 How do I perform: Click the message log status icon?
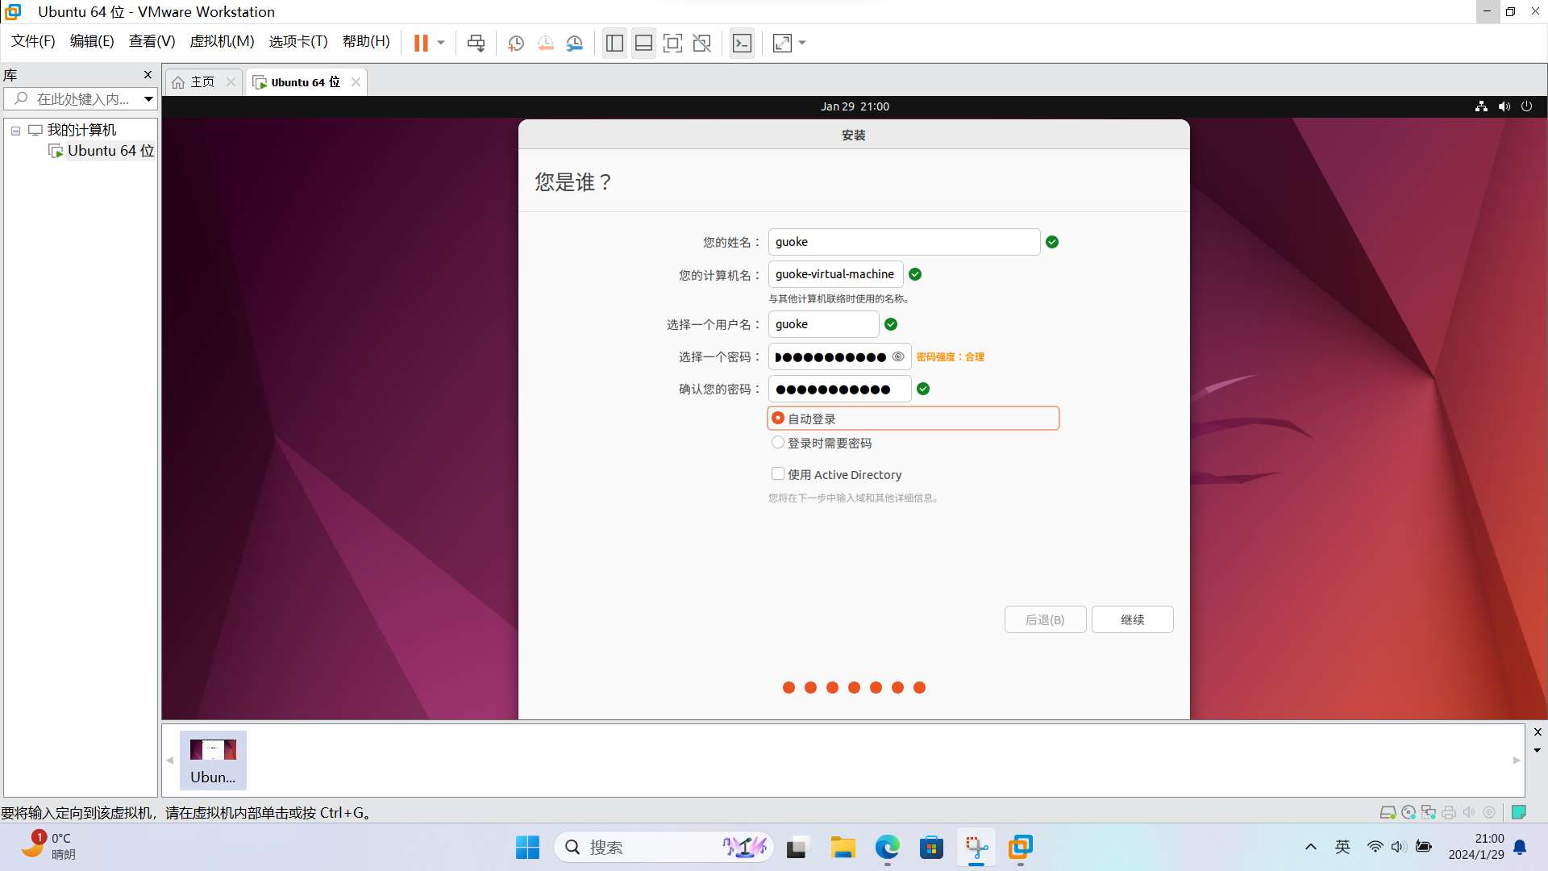point(1519,812)
